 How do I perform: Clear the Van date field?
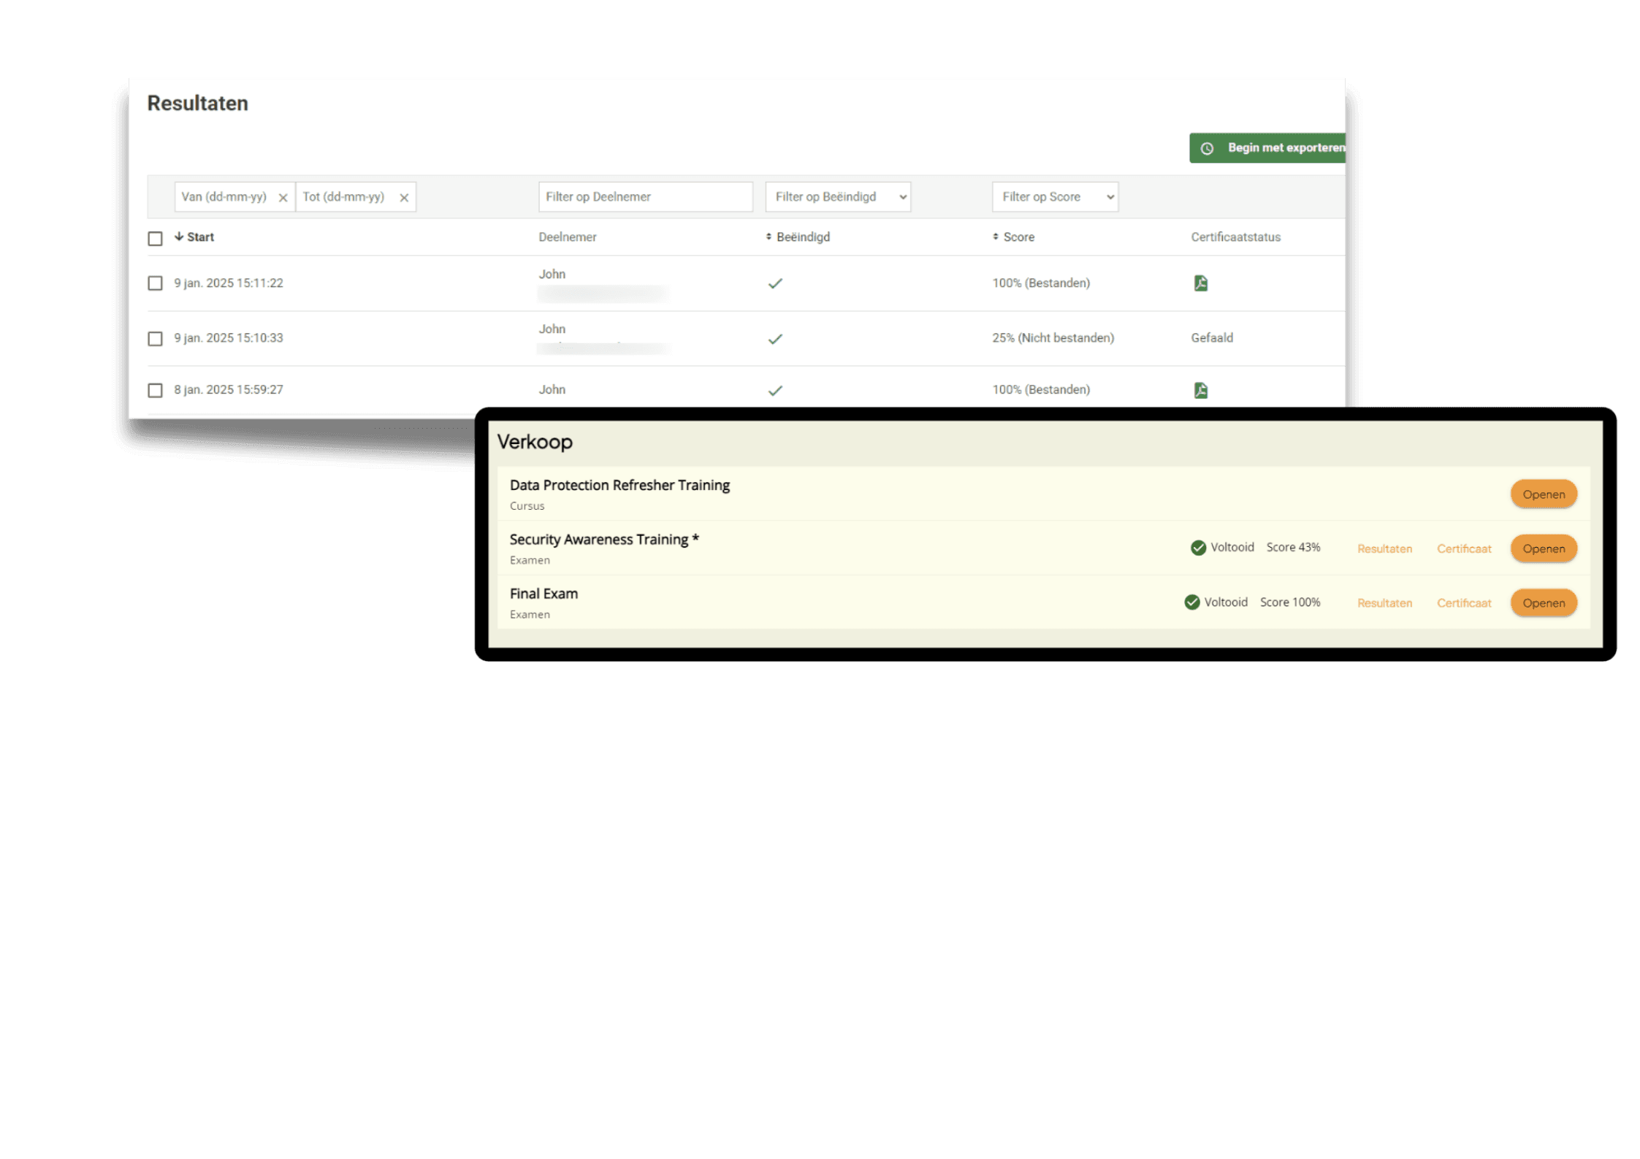[283, 198]
